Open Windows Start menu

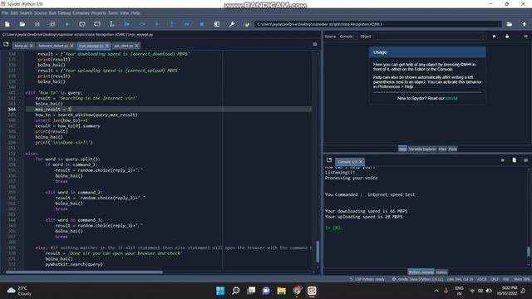[x=220, y=291]
